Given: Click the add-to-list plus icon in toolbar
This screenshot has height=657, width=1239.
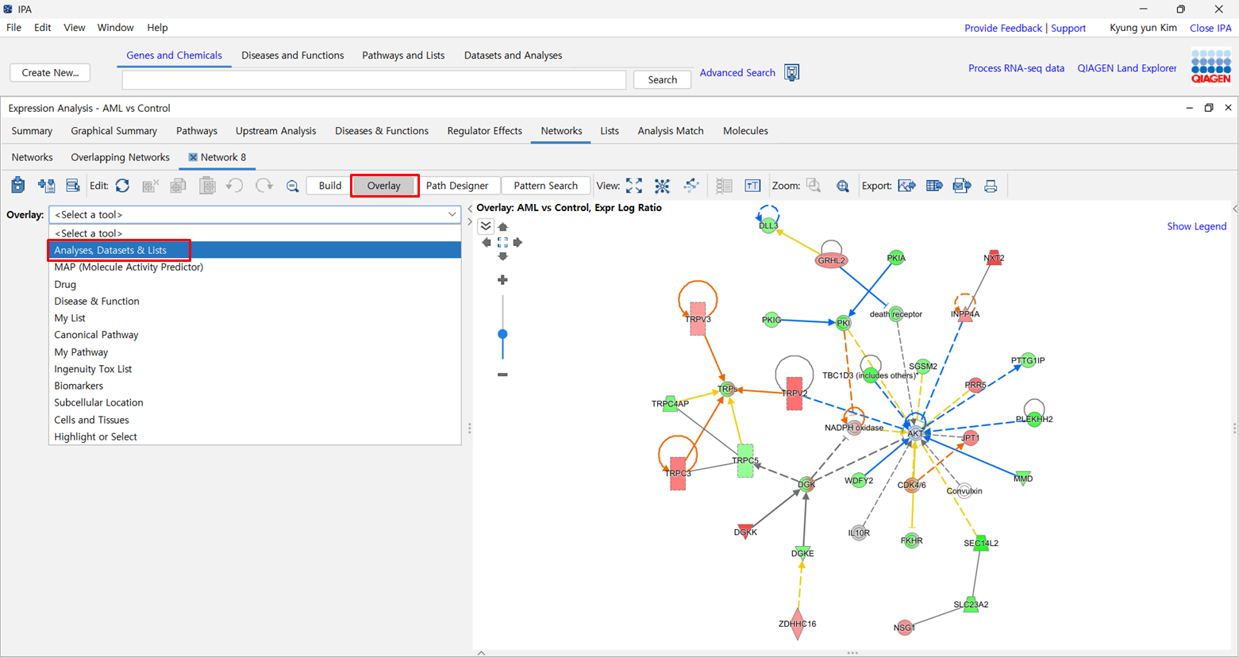Looking at the screenshot, I should [x=46, y=186].
